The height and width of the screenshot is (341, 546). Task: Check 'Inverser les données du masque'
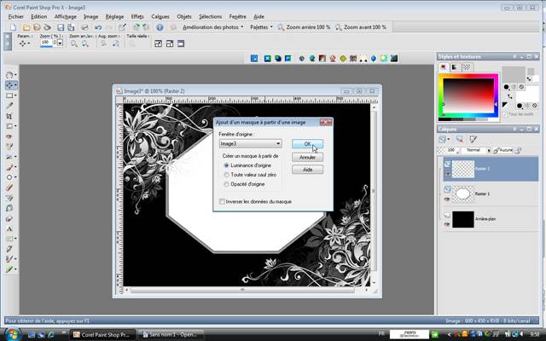click(x=222, y=202)
